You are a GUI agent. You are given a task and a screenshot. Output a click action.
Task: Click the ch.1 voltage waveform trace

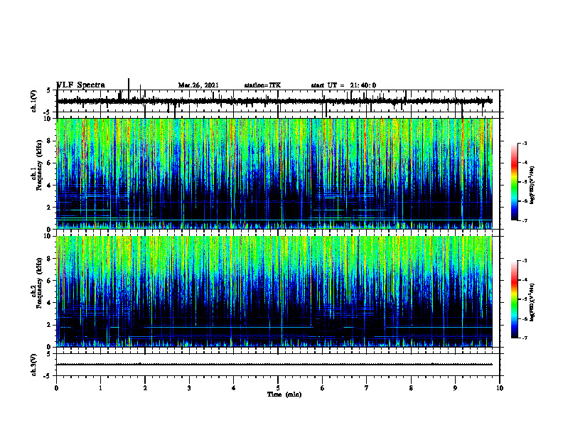274,101
